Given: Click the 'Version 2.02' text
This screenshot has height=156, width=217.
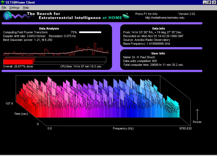Looking at the screenshot, I should (x=187, y=14).
